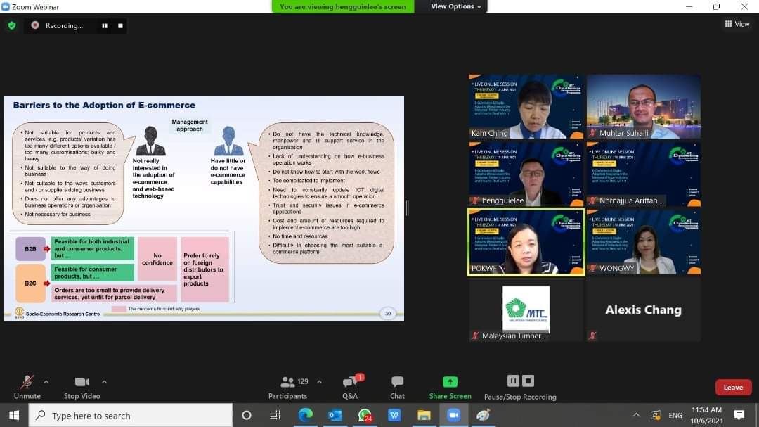Open Word from the taskbar
This screenshot has width=759, height=427.
394,415
